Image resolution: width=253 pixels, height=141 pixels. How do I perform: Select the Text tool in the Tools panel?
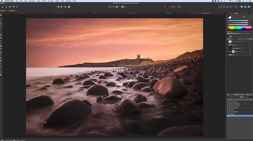(x=1, y=69)
